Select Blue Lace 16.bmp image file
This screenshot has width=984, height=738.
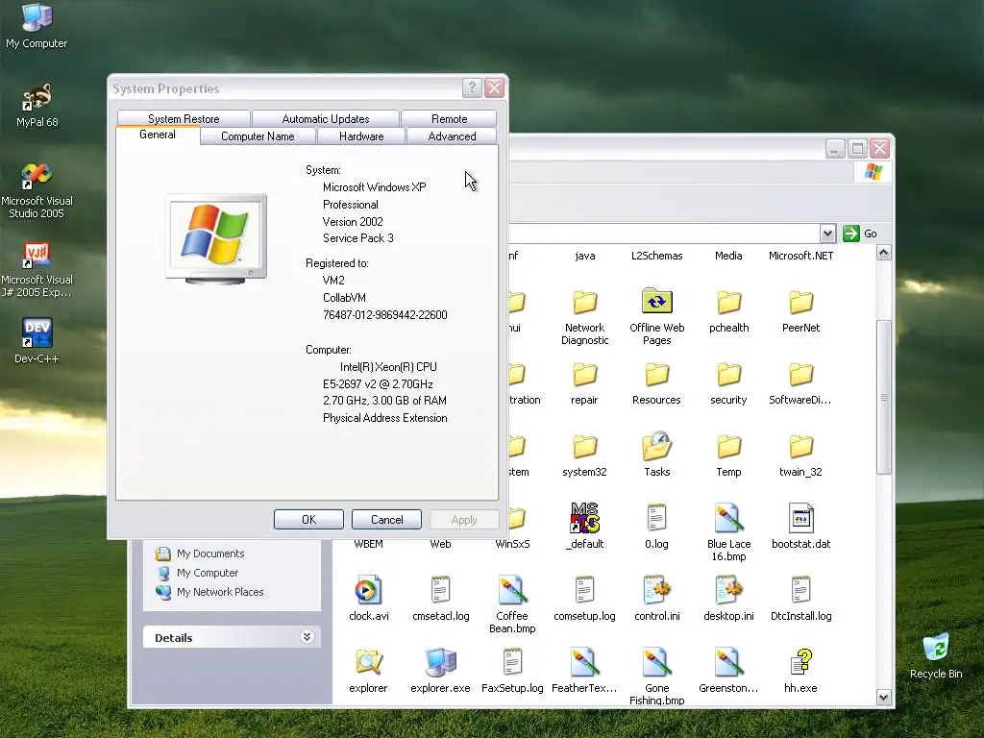click(x=728, y=531)
